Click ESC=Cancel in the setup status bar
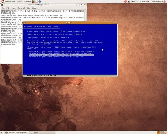Screen dimensions: 167x134 pos(50,75)
